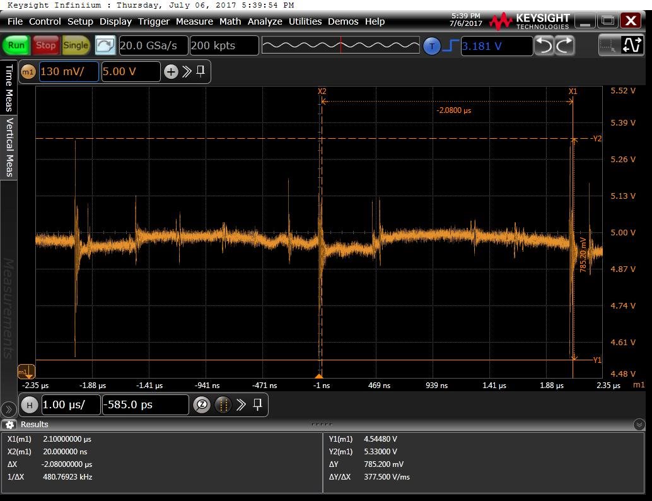Open the Setup menu
Screen dimensions: 652x501
(x=80, y=21)
